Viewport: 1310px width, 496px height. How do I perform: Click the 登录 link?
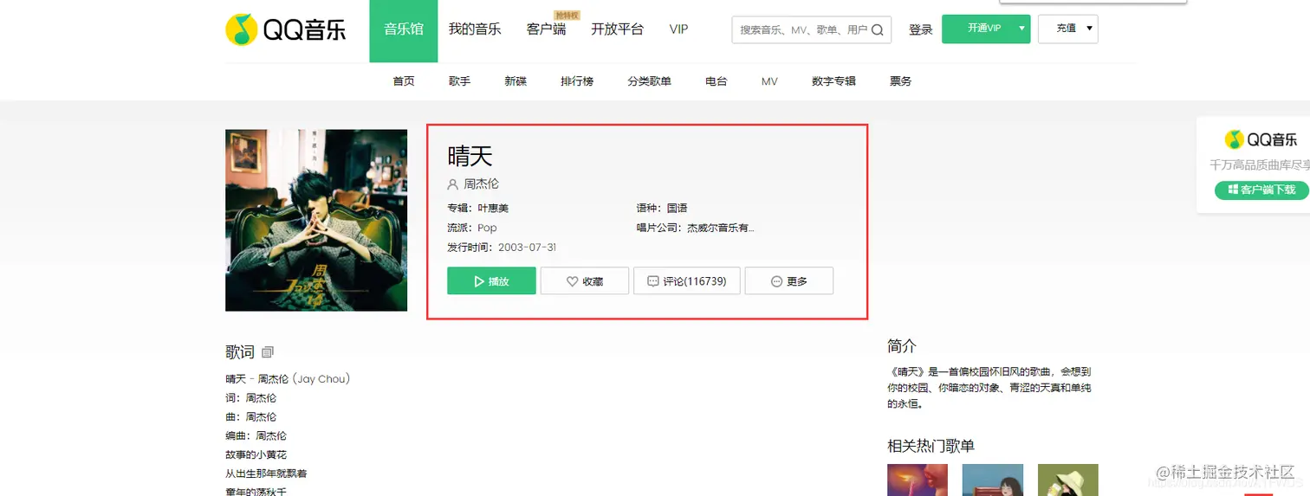[x=920, y=29]
